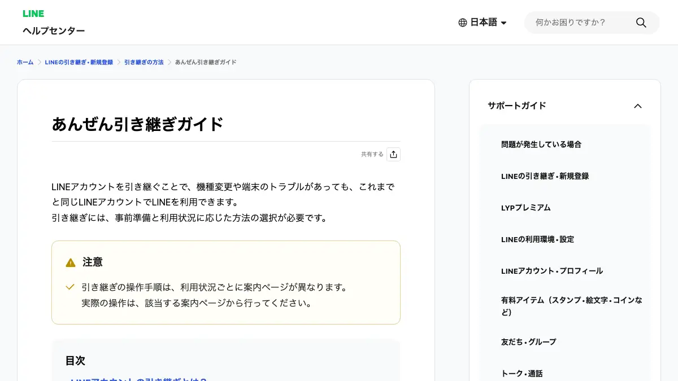This screenshot has width=678, height=381.
Task: Open 友だち・グループ sidebar item
Action: point(529,342)
